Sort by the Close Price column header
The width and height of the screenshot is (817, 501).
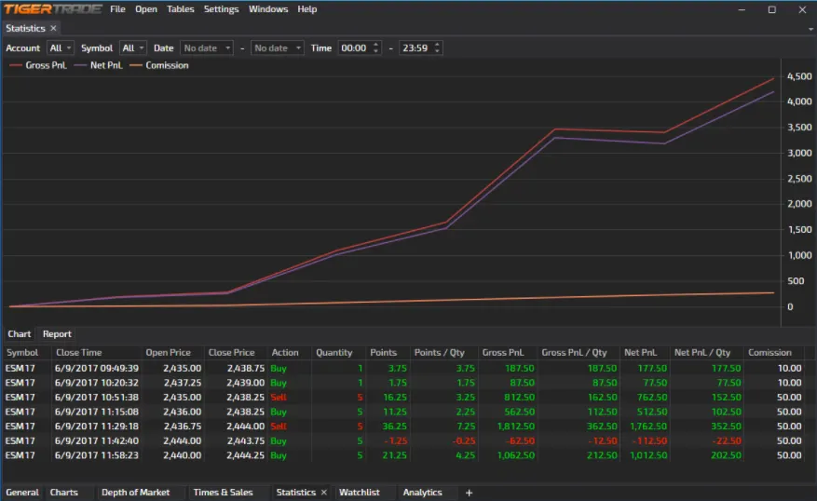coord(236,353)
